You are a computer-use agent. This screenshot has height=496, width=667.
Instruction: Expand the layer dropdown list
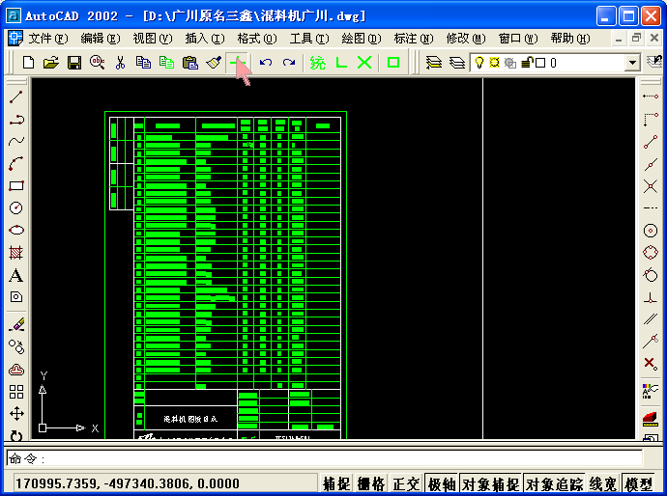point(632,63)
